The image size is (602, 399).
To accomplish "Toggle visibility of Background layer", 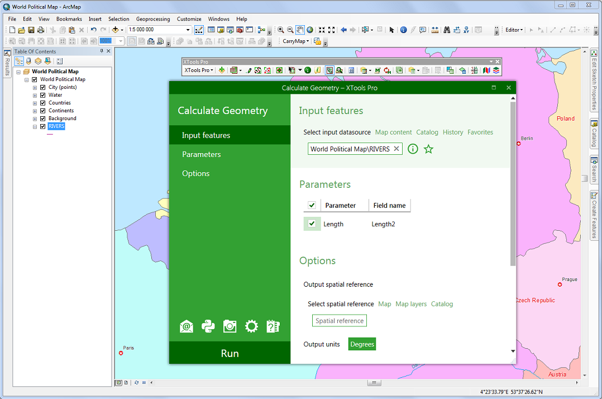I will point(43,118).
